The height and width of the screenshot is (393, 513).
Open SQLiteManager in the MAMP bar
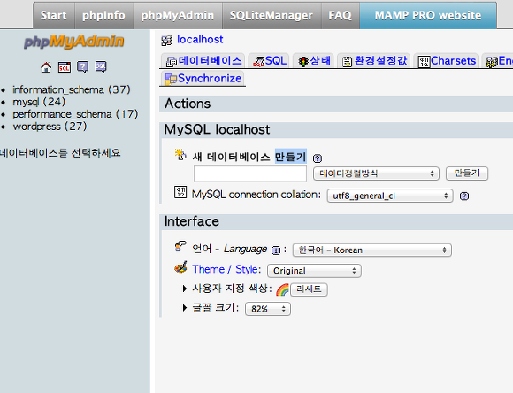(x=272, y=15)
